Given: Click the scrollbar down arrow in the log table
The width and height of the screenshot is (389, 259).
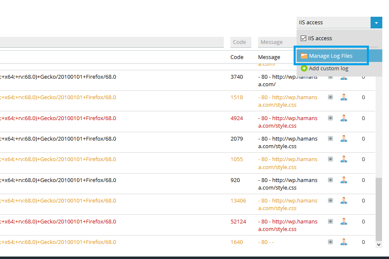Looking at the screenshot, I should click(x=379, y=244).
